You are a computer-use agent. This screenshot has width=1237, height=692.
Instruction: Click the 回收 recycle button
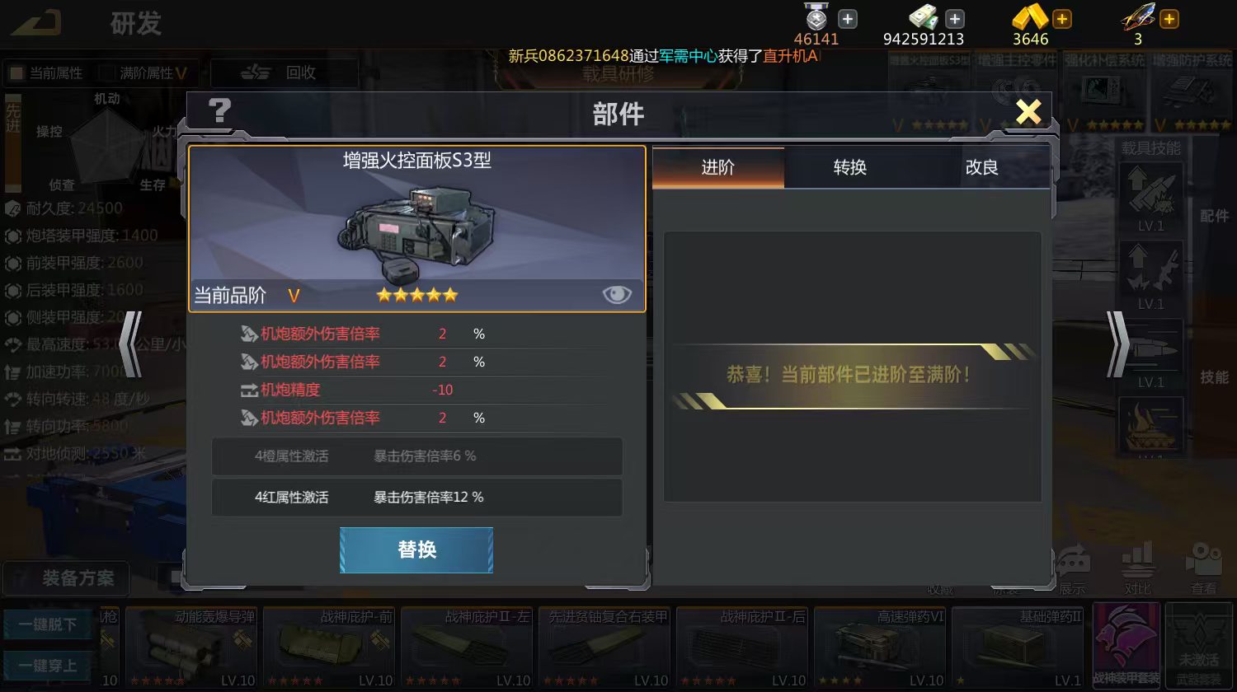[285, 73]
